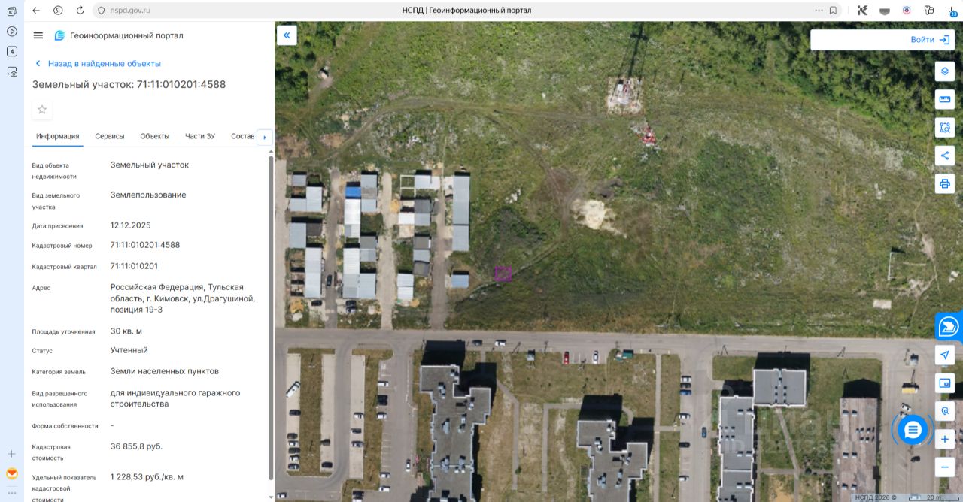This screenshot has height=502, width=963.
Task: Add land plot to favorites star
Action: pyautogui.click(x=42, y=110)
